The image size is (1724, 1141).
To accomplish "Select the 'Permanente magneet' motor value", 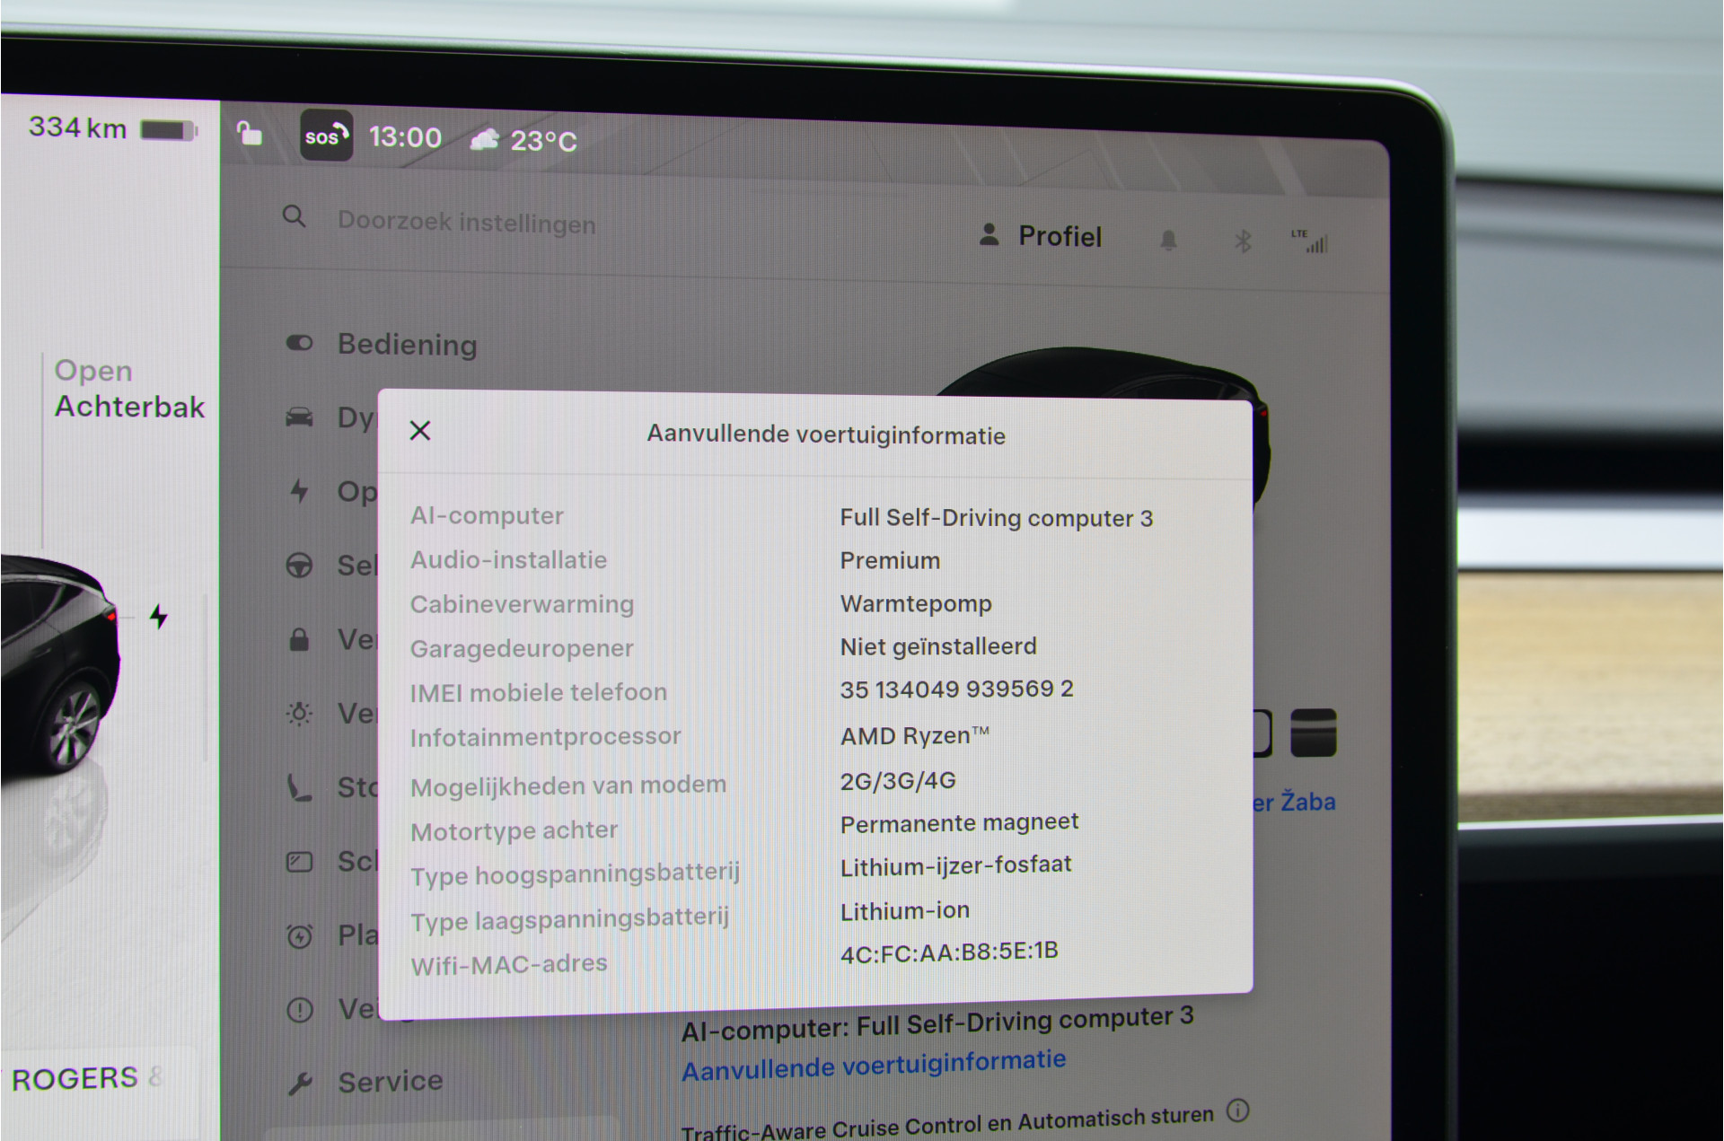I will (x=960, y=823).
